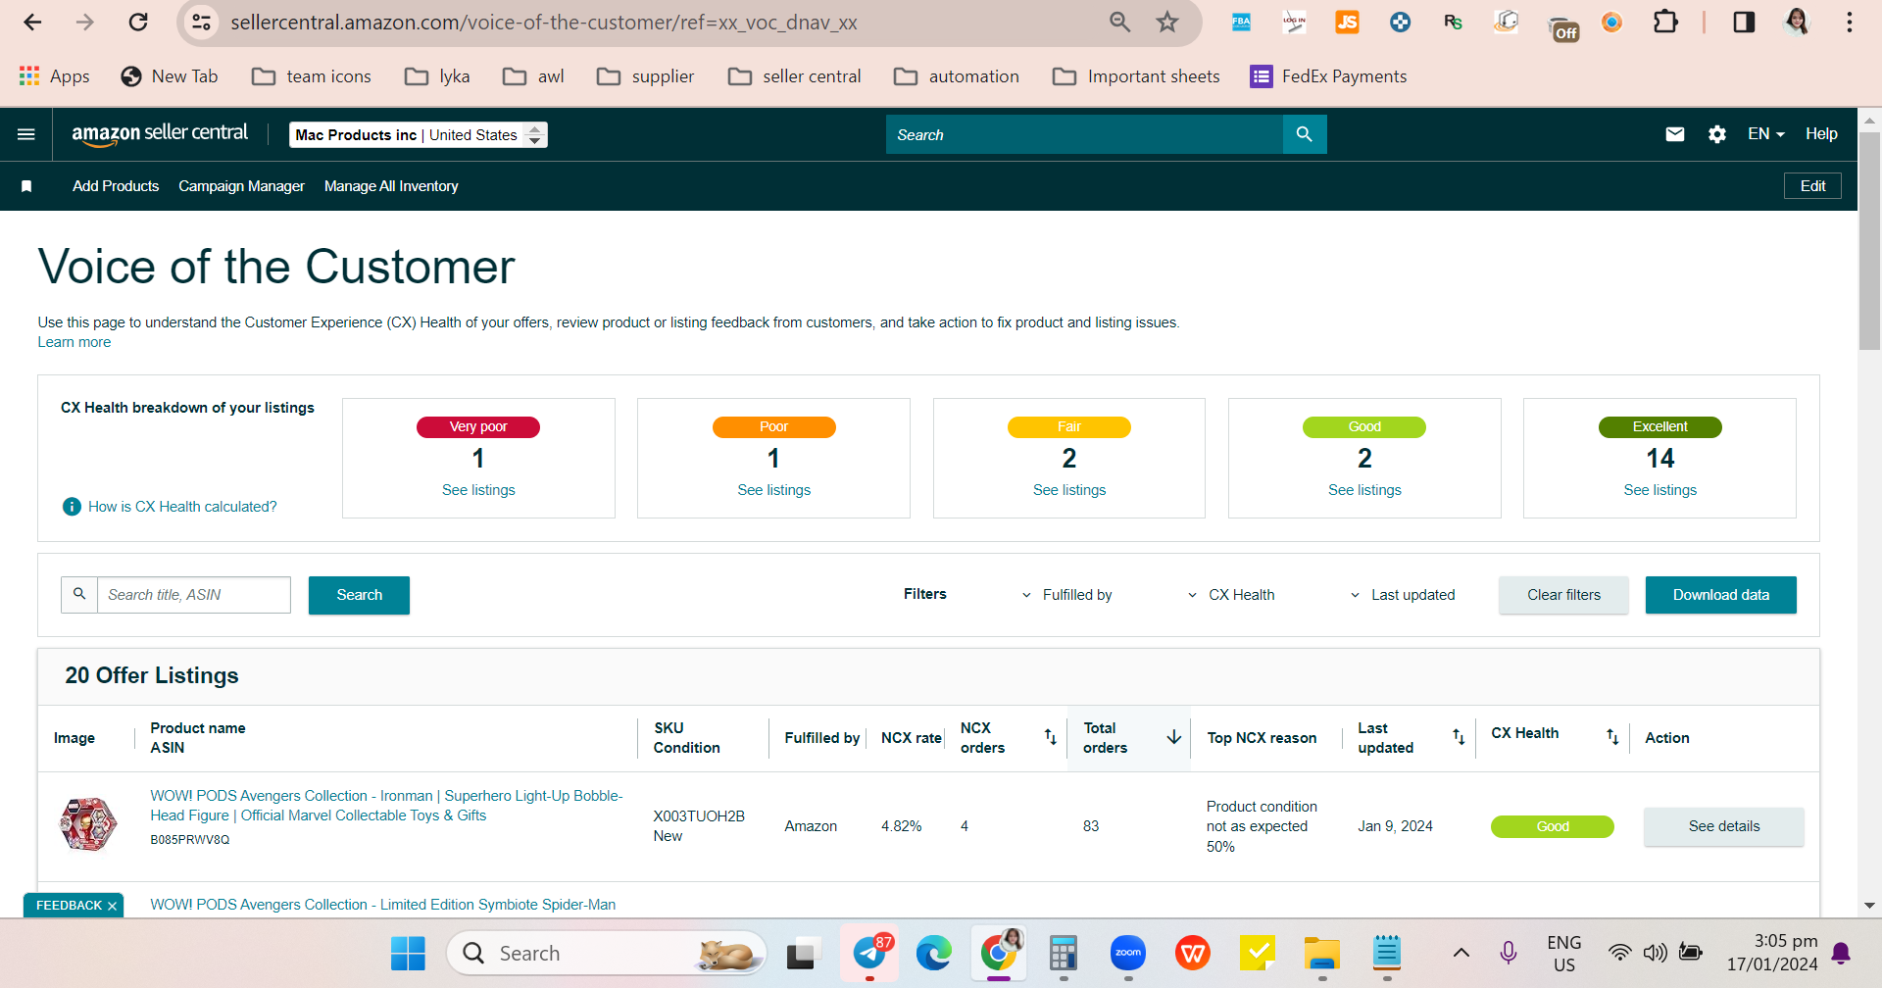Expand the CX Health filter
The width and height of the screenshot is (1882, 988).
[x=1230, y=595]
